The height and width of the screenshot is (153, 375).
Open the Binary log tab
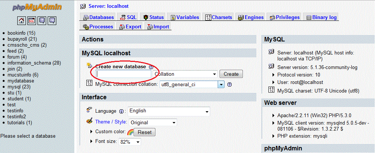click(x=321, y=17)
